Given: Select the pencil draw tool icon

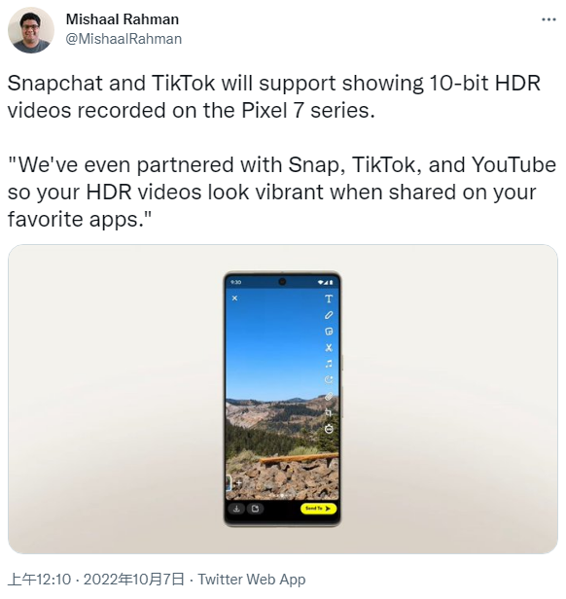Looking at the screenshot, I should [x=329, y=315].
